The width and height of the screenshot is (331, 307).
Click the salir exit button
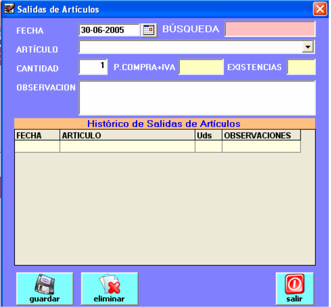(x=294, y=289)
